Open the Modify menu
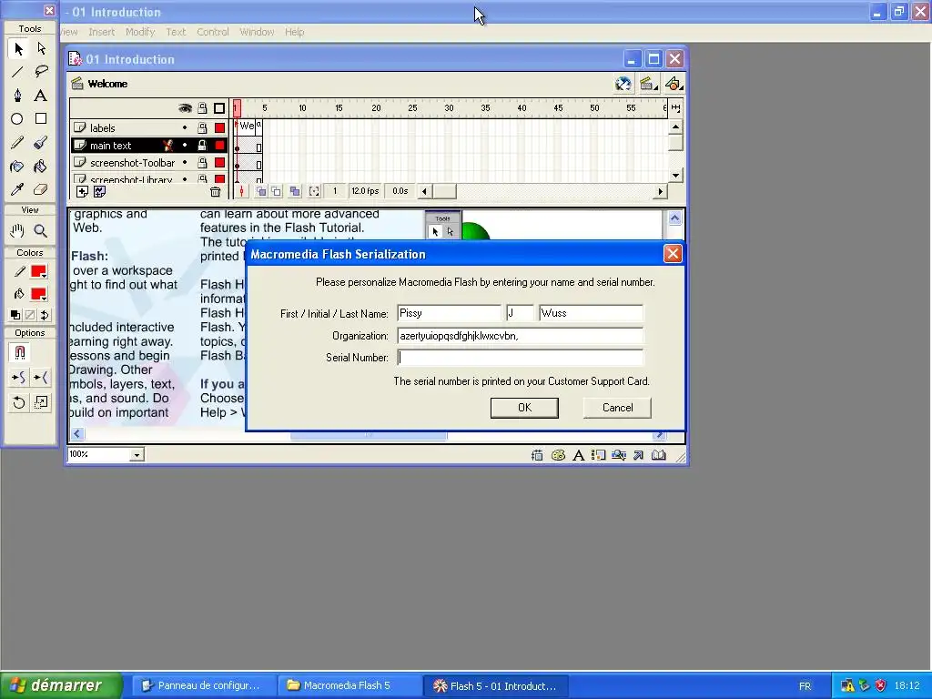 140,32
